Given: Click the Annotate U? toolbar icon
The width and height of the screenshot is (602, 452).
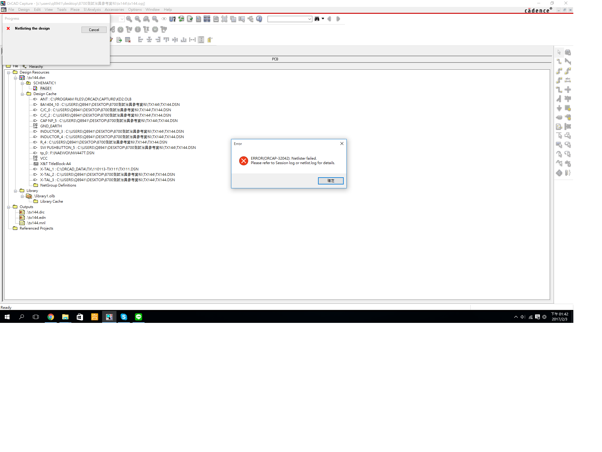Looking at the screenshot, I should click(172, 19).
